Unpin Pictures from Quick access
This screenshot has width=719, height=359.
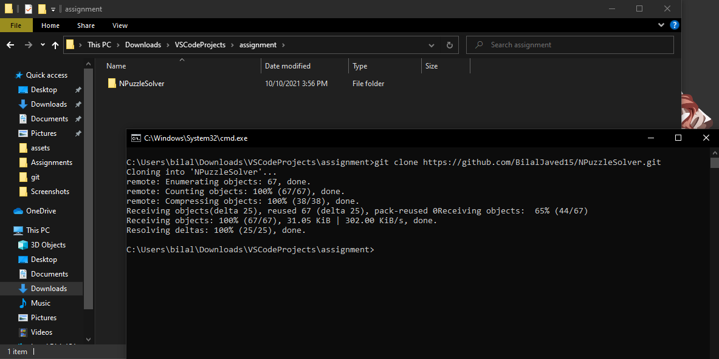[78, 133]
